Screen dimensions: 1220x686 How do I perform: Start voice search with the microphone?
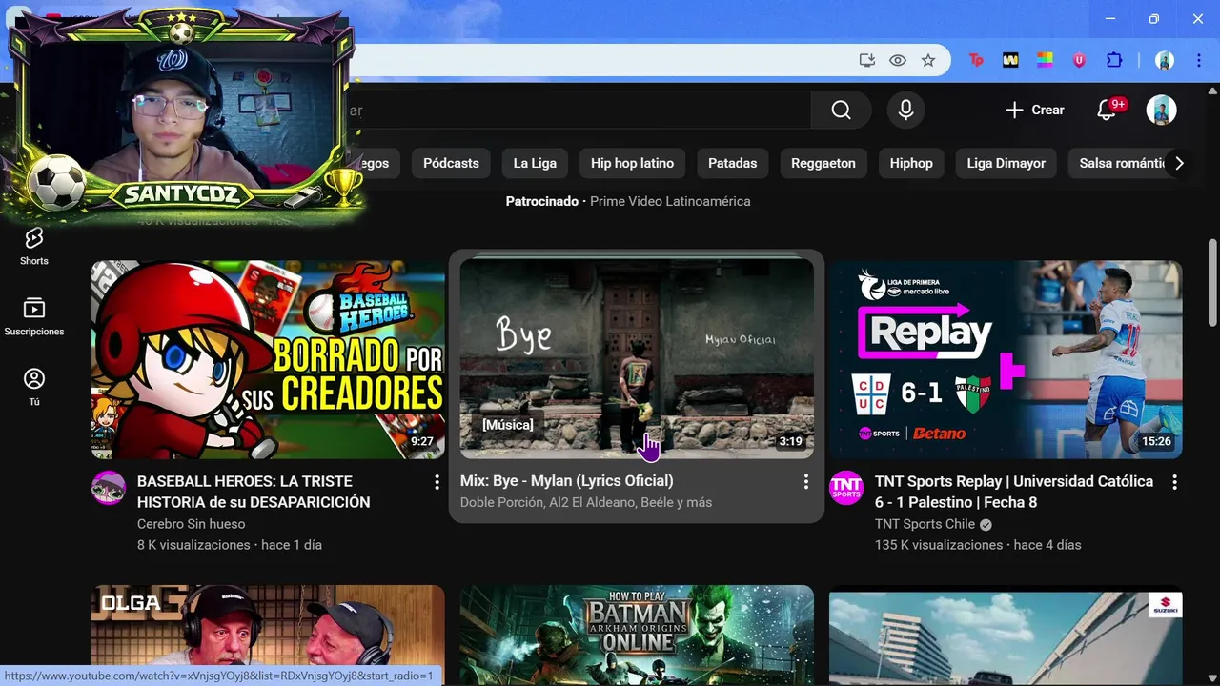(905, 110)
